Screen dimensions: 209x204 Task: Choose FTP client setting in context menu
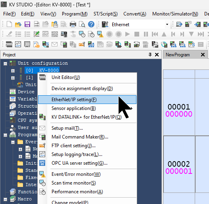point(87,146)
